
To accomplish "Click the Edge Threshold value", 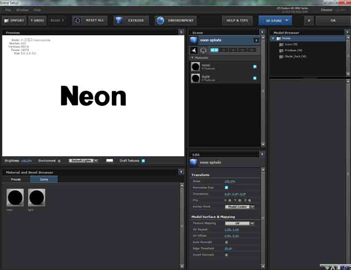I will [228, 248].
